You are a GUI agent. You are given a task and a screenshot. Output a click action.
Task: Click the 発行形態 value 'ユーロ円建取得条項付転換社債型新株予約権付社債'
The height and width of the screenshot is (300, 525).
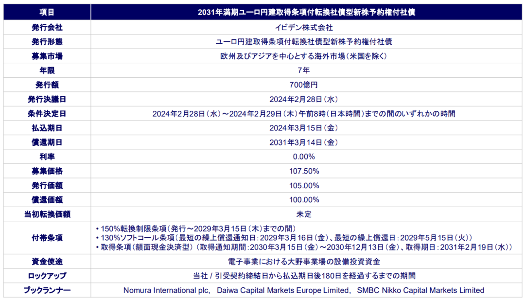[304, 42]
